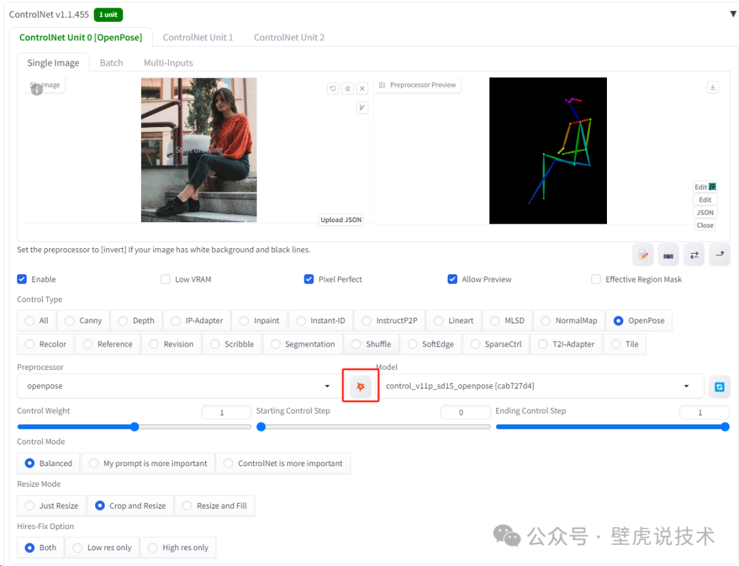Image resolution: width=739 pixels, height=566 pixels.
Task: Open the Preprocessor dropdown showing openpose
Action: tap(179, 386)
